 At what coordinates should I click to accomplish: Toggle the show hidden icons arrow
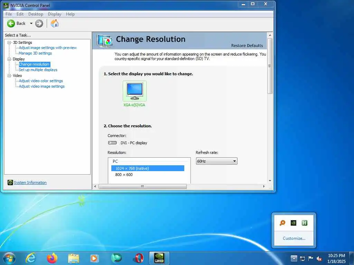294,258
